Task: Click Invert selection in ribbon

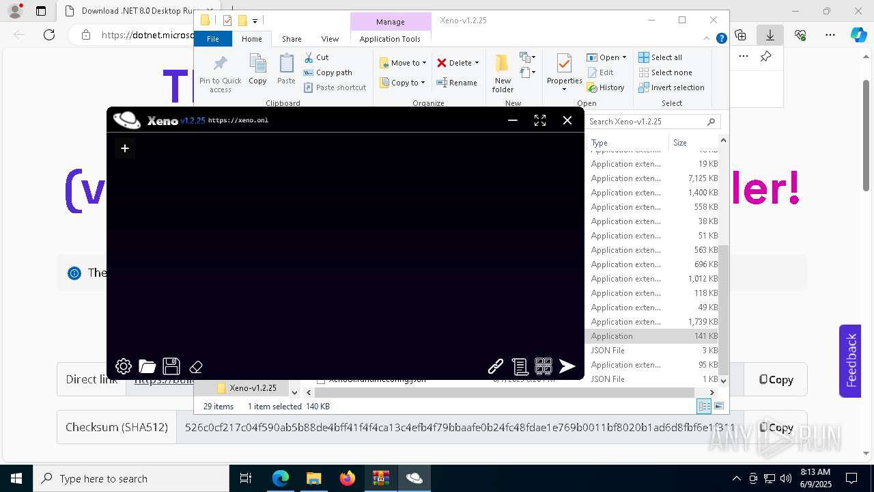Action: (x=671, y=87)
